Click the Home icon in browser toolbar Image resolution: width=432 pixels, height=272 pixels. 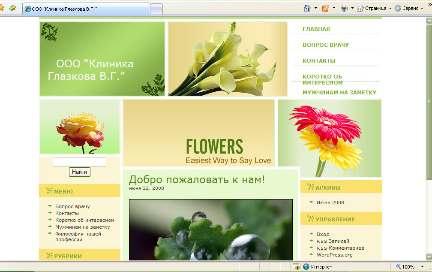click(x=307, y=8)
